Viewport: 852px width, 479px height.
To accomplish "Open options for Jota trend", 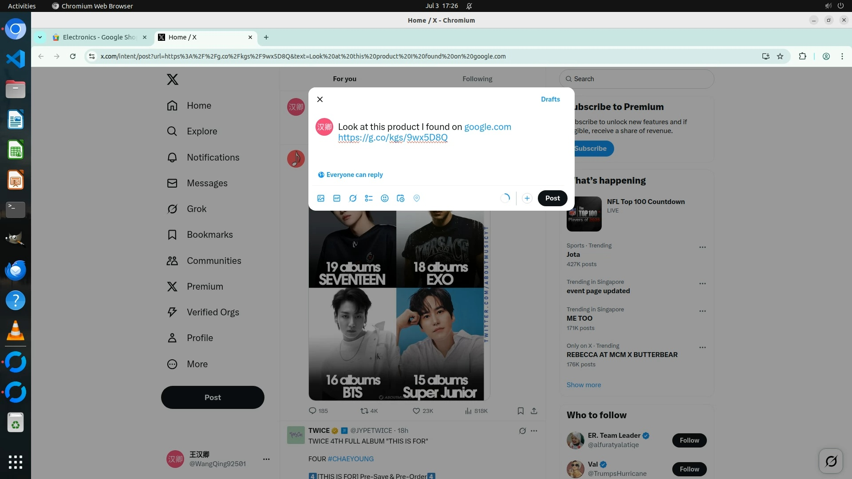I will [x=702, y=247].
